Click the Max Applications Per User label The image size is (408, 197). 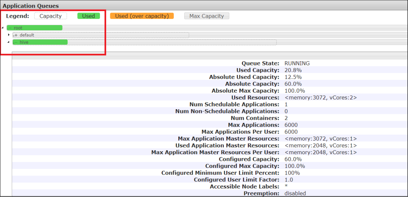click(x=240, y=132)
